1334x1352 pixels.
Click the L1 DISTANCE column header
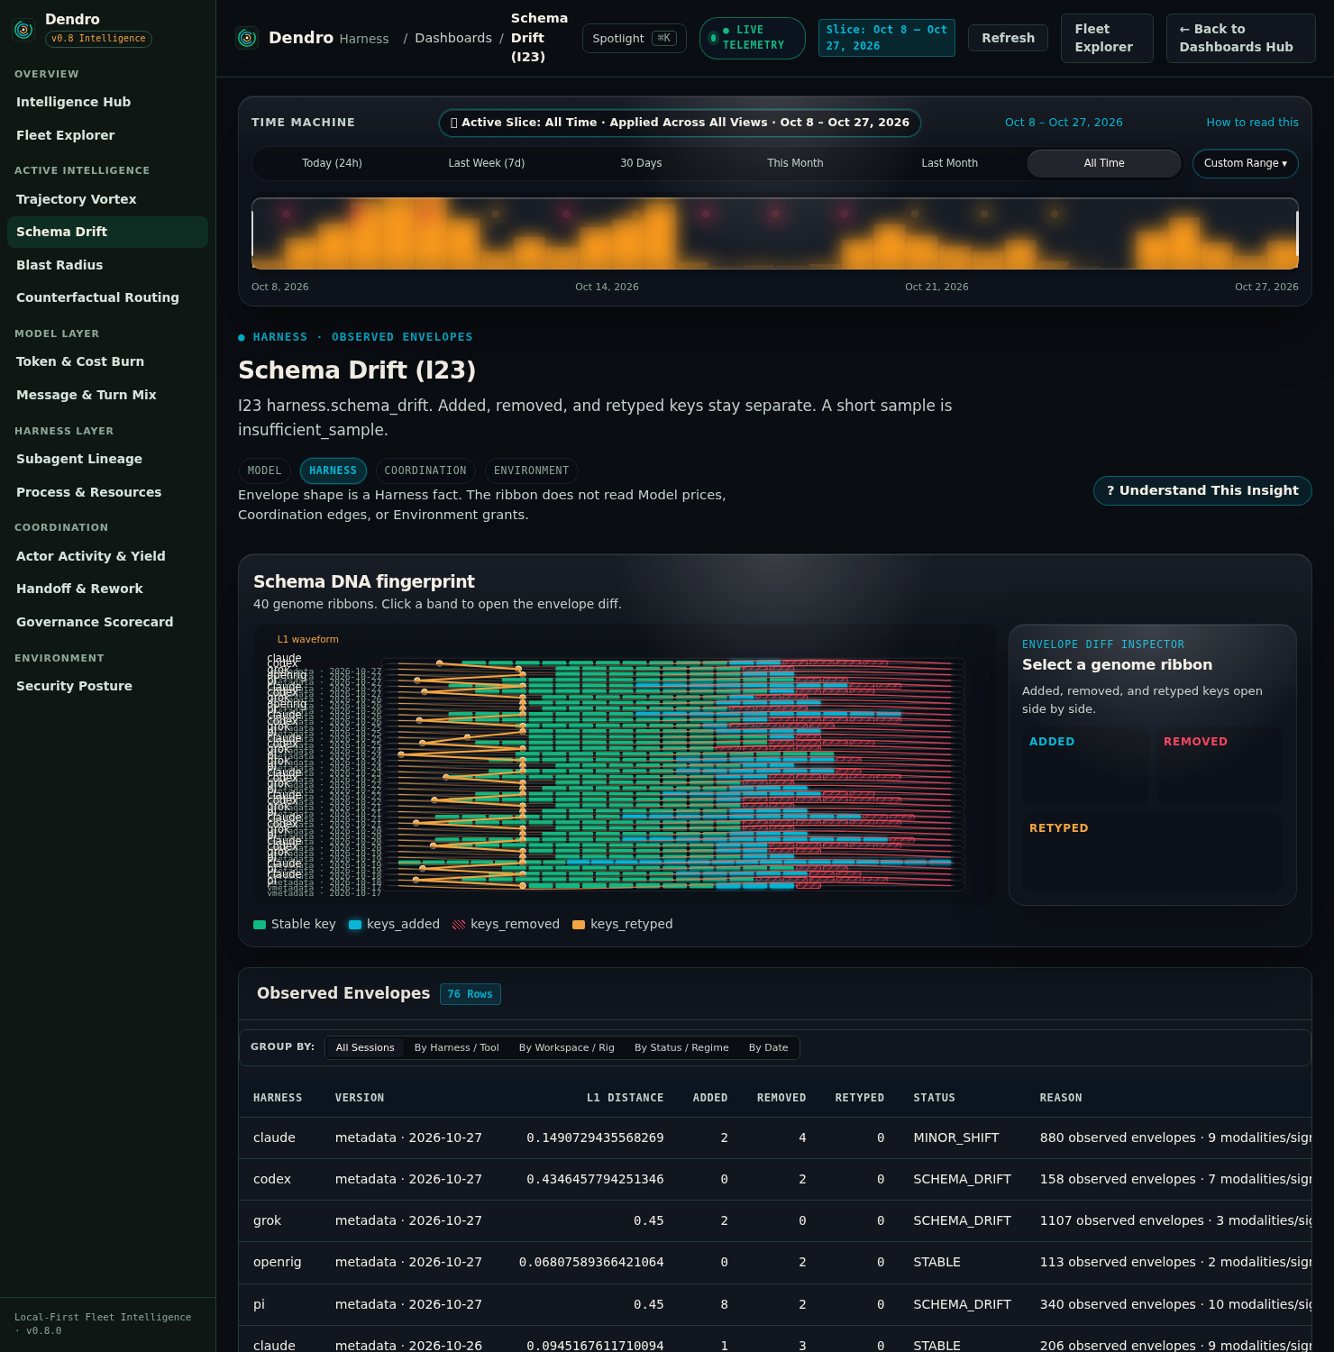625,1098
